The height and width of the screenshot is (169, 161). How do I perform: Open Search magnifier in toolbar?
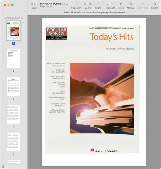tap(155, 4)
